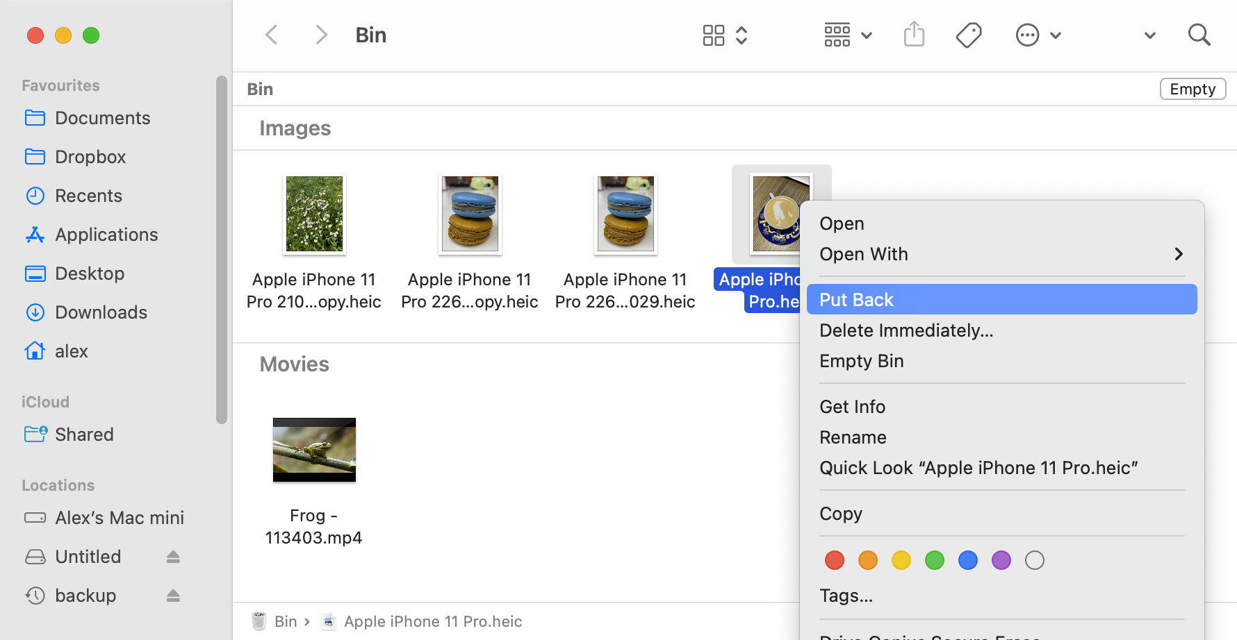Open the search magnifier icon

[x=1199, y=35]
